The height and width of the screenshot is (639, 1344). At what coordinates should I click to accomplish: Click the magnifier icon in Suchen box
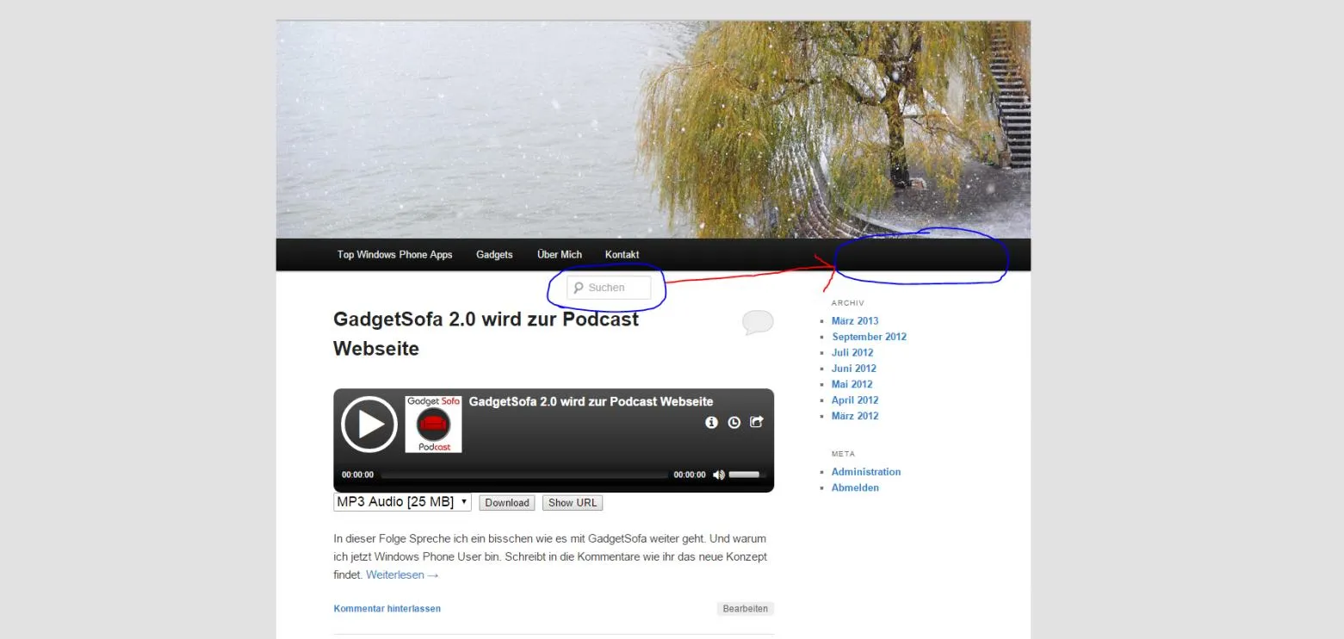click(x=579, y=288)
